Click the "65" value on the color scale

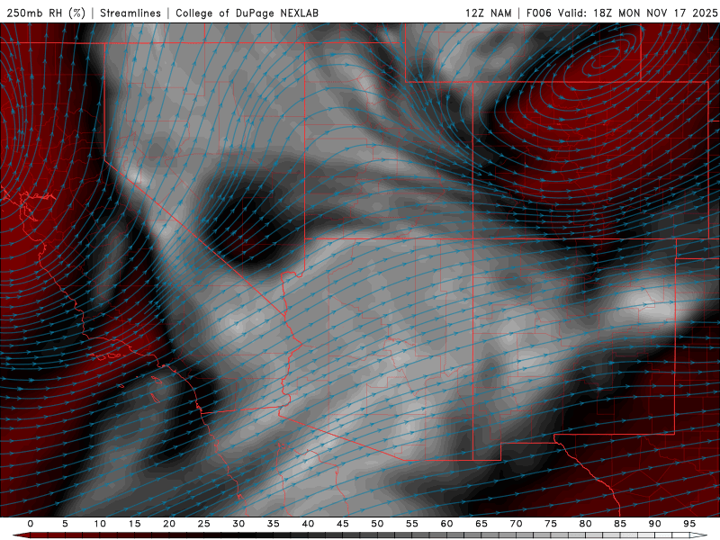(481, 524)
